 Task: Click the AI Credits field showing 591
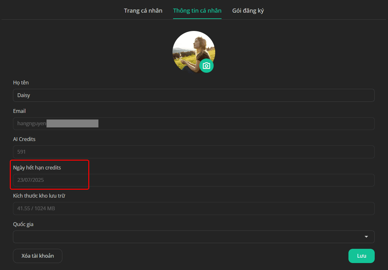click(194, 152)
